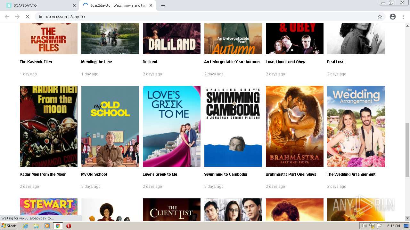Click Brahmastra Part One: Shiva title
The image size is (410, 230).
click(291, 174)
